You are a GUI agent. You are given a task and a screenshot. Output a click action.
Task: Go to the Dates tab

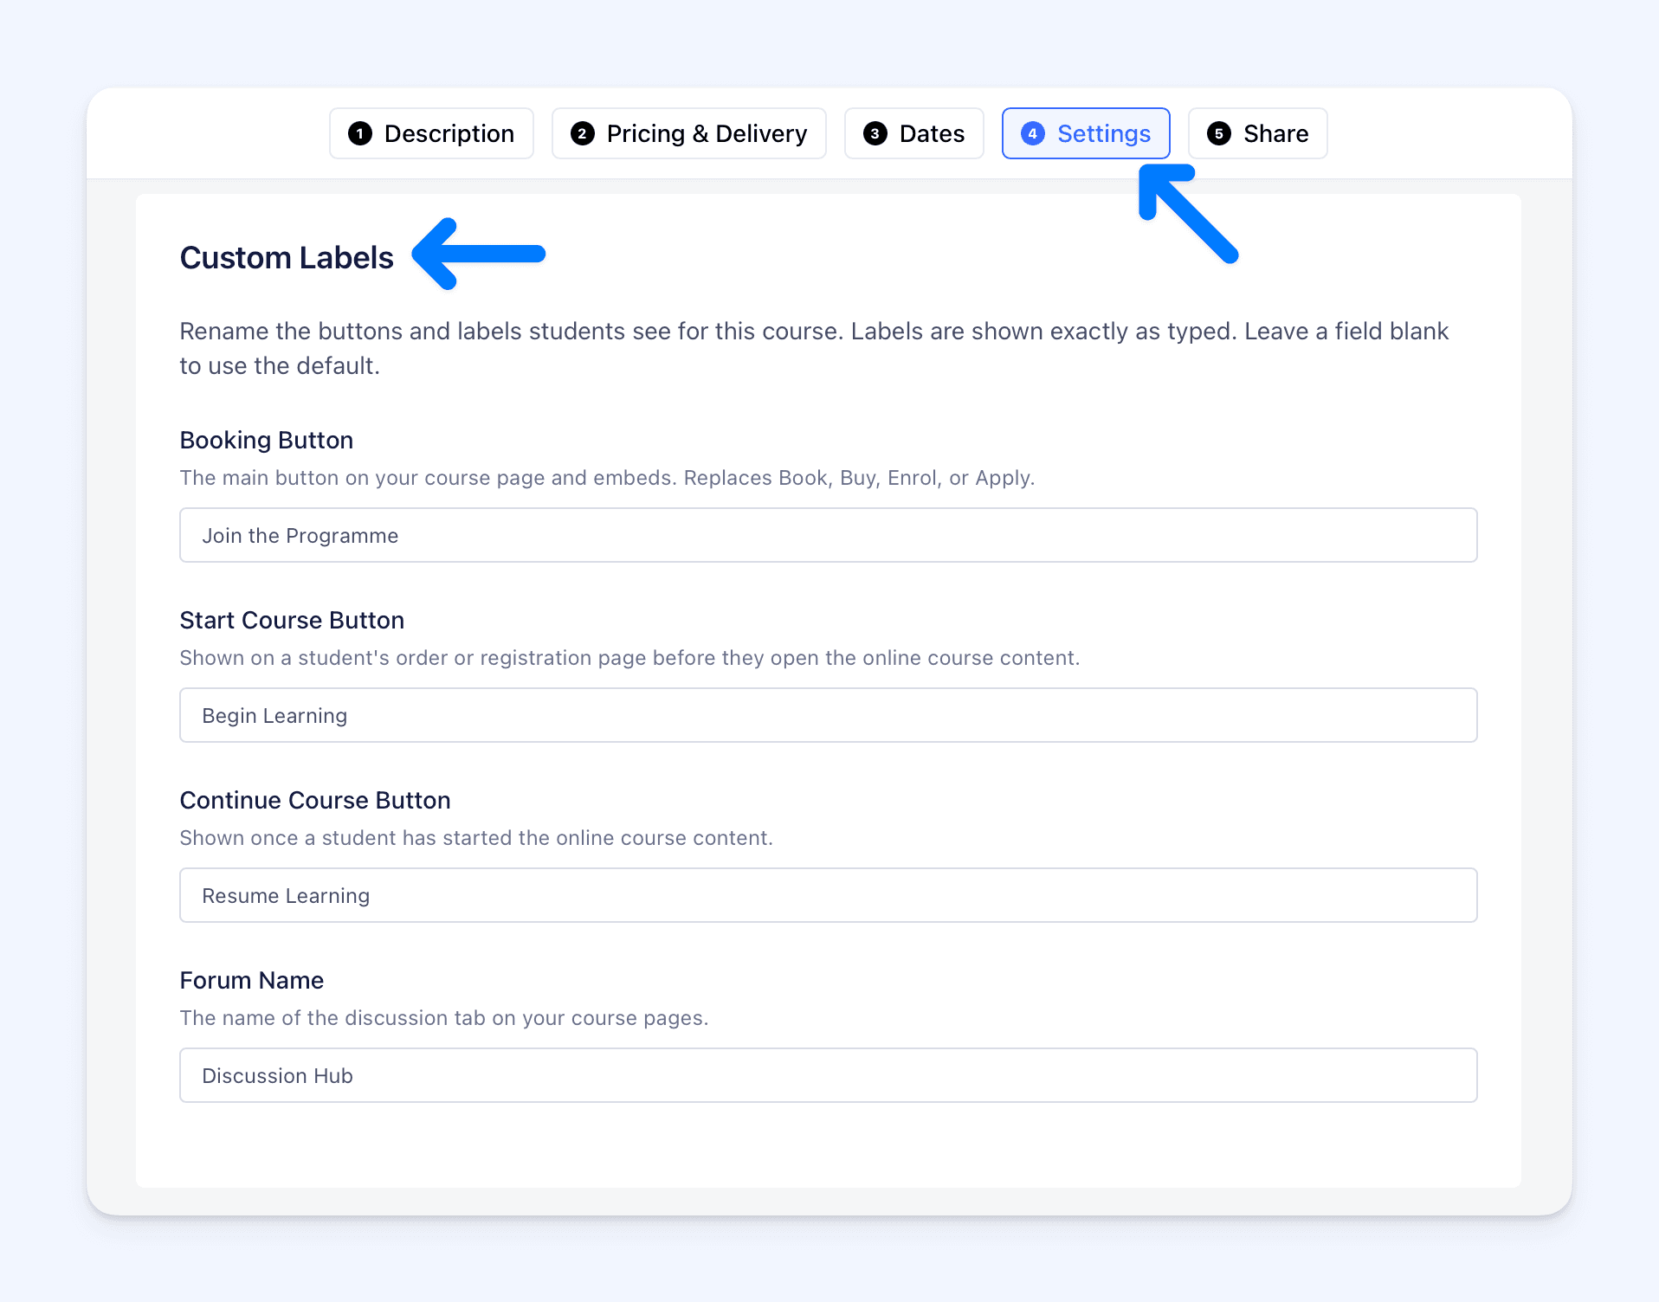coord(913,133)
